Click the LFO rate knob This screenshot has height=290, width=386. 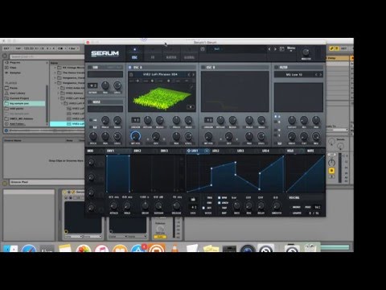(x=236, y=206)
